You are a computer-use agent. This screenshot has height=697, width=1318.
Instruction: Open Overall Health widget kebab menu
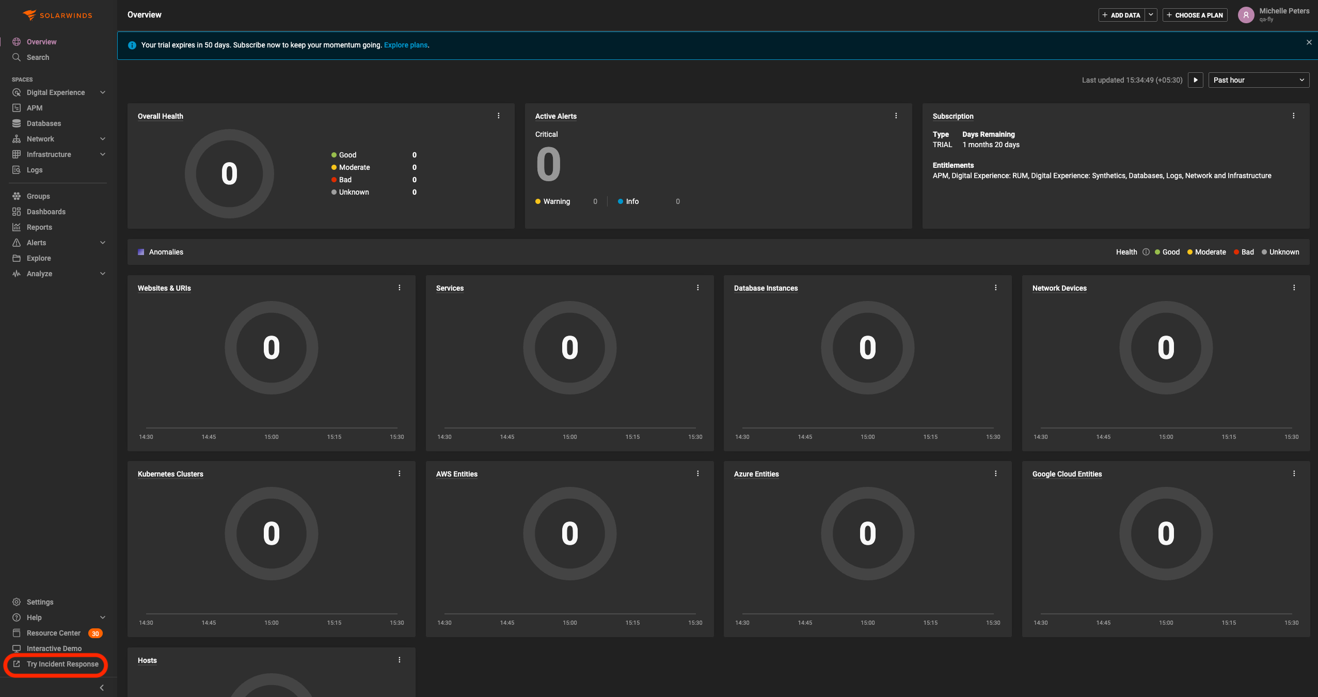499,116
